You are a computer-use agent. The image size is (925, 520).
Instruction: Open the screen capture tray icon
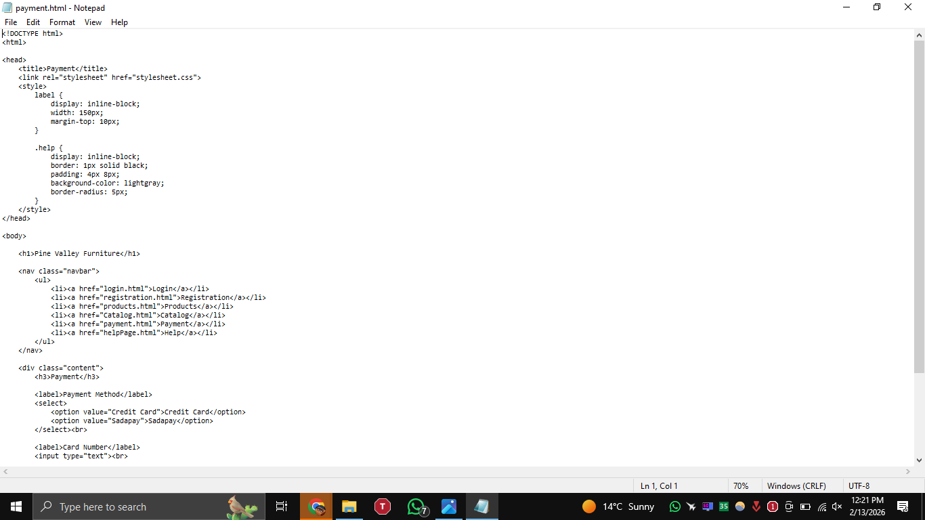788,506
